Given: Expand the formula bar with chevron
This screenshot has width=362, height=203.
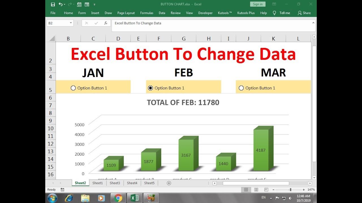Looking at the screenshot, I should coord(313,23).
